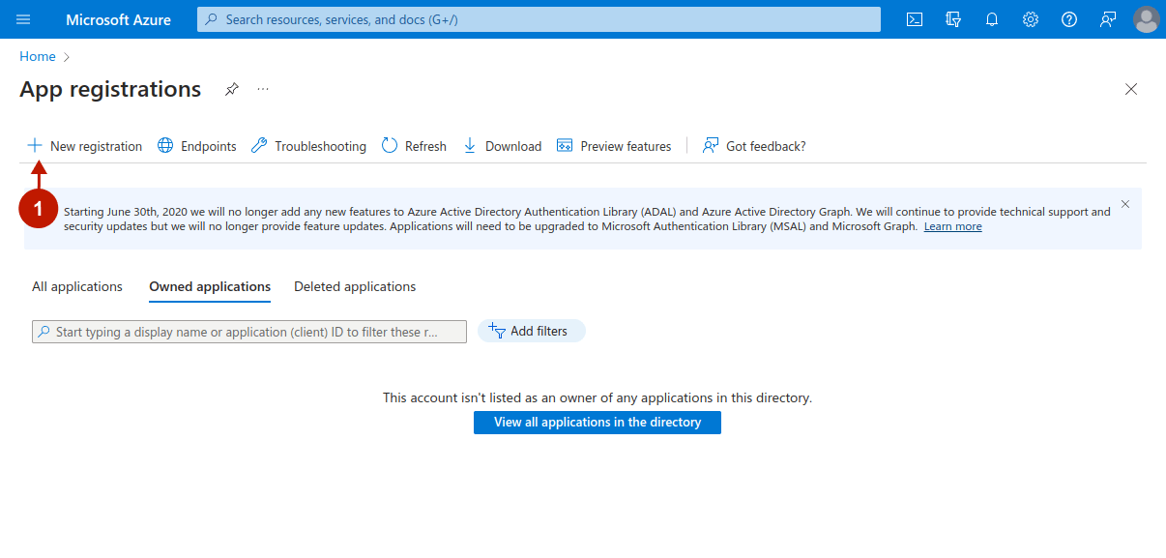Open Troubleshooting tool
1166x558 pixels.
pos(308,146)
